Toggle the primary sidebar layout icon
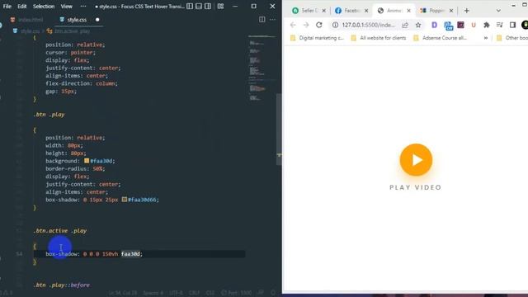Screen dimensions: 528x297 (190, 6)
